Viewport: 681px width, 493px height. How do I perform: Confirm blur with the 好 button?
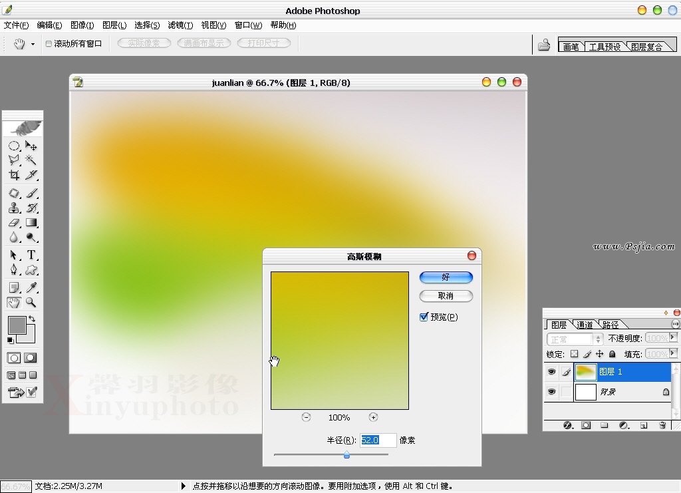446,277
